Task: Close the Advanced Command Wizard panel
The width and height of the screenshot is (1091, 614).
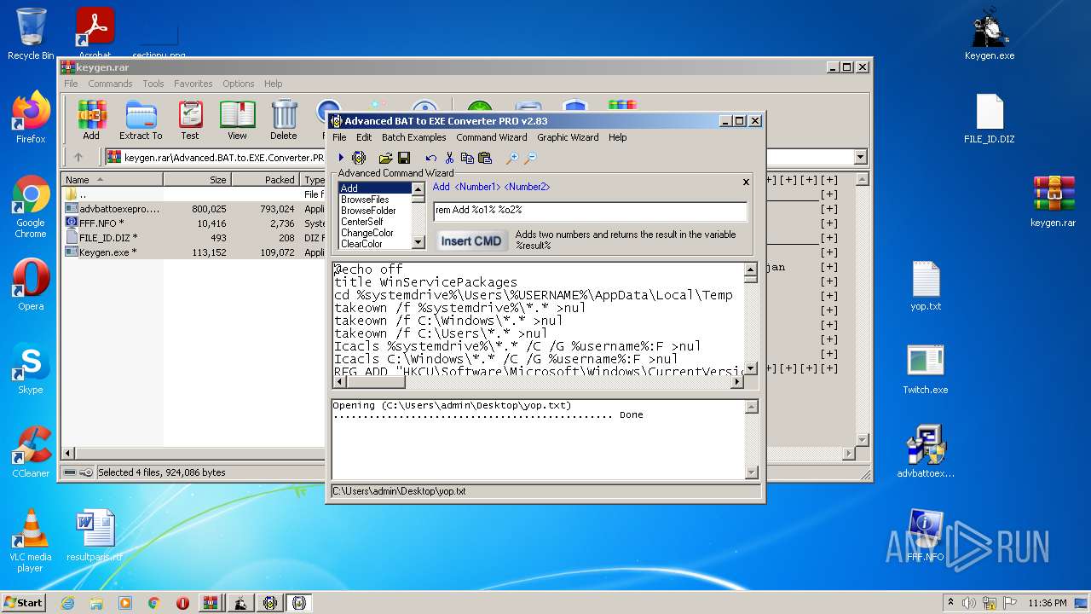Action: coord(746,182)
